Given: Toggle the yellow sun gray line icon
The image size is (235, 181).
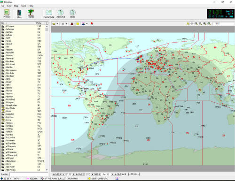Looking at the screenshot, I should pyautogui.click(x=78, y=24).
